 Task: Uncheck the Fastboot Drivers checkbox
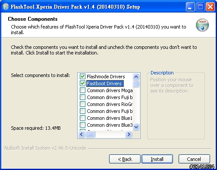82,83
